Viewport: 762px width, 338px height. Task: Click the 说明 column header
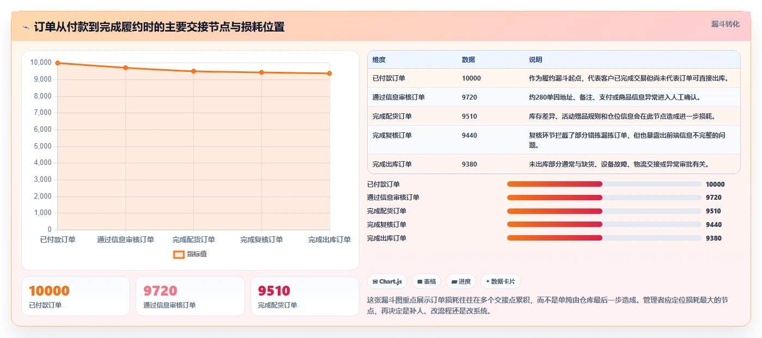[x=535, y=60]
